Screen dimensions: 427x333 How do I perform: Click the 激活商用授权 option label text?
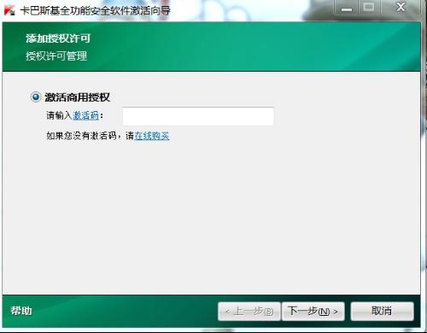[77, 97]
